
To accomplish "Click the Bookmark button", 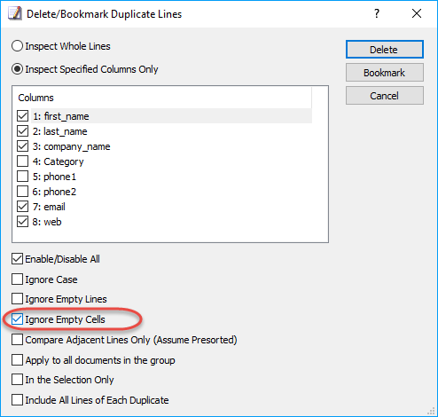I will 385,73.
